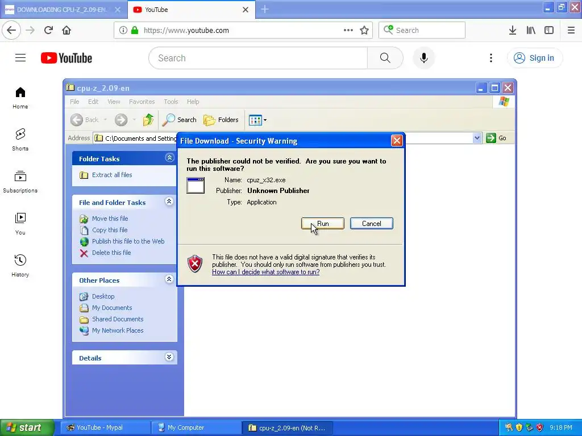Open the Forward history dropdown arrow
The height and width of the screenshot is (436, 582).
pos(134,120)
